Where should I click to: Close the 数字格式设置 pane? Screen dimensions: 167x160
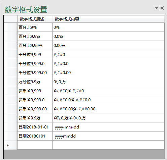point(162,8)
